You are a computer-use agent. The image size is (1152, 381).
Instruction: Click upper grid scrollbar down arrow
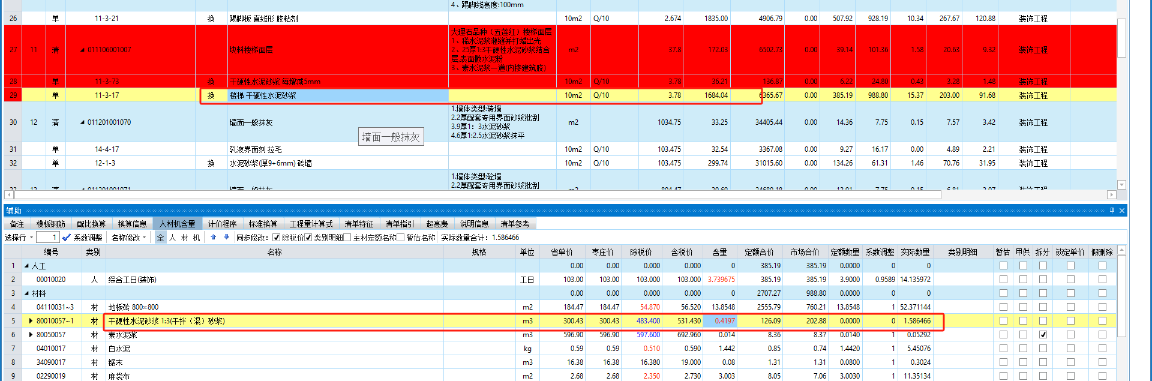(x=1121, y=185)
